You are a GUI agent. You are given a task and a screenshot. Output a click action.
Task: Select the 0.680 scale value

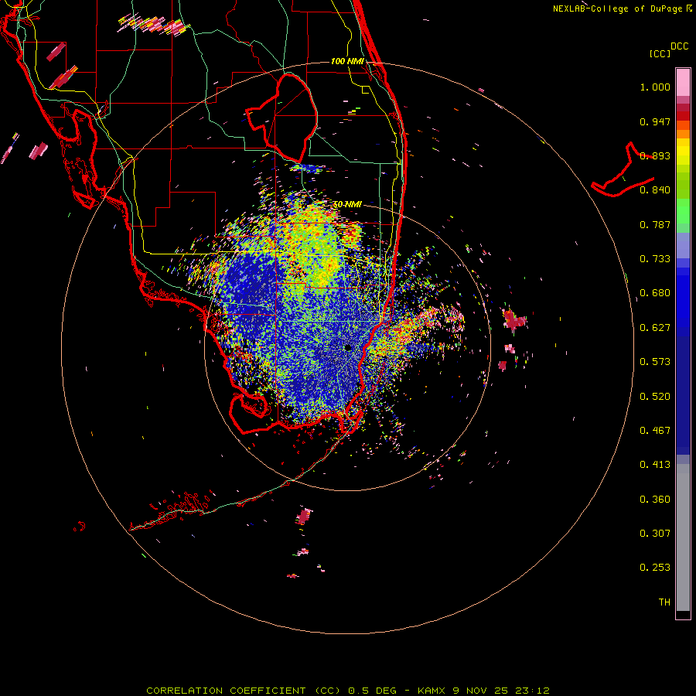[655, 293]
